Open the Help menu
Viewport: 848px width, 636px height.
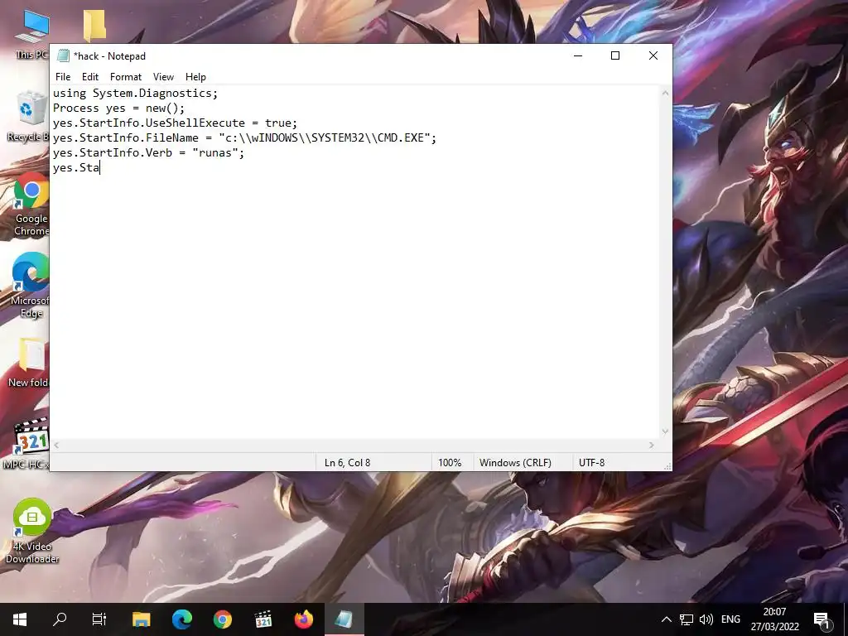(195, 77)
